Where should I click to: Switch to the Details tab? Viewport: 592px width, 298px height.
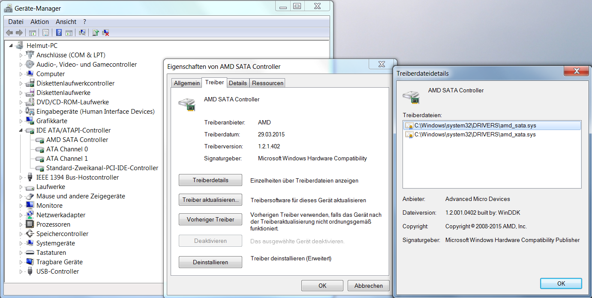tap(237, 83)
